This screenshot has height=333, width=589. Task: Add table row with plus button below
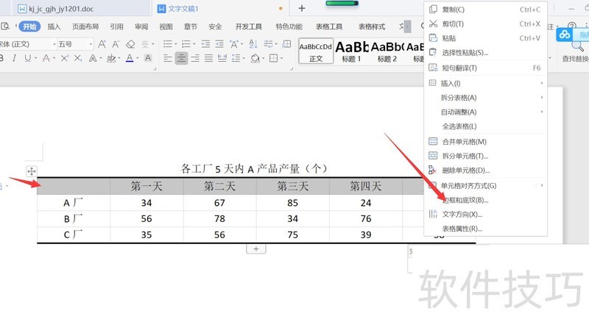coord(255,248)
